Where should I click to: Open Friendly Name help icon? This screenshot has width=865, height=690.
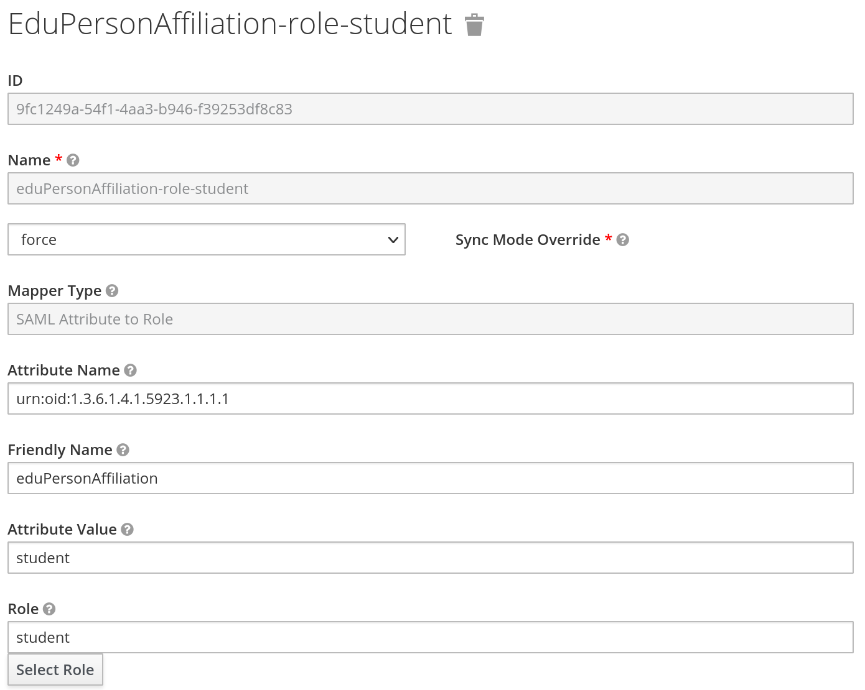(123, 450)
